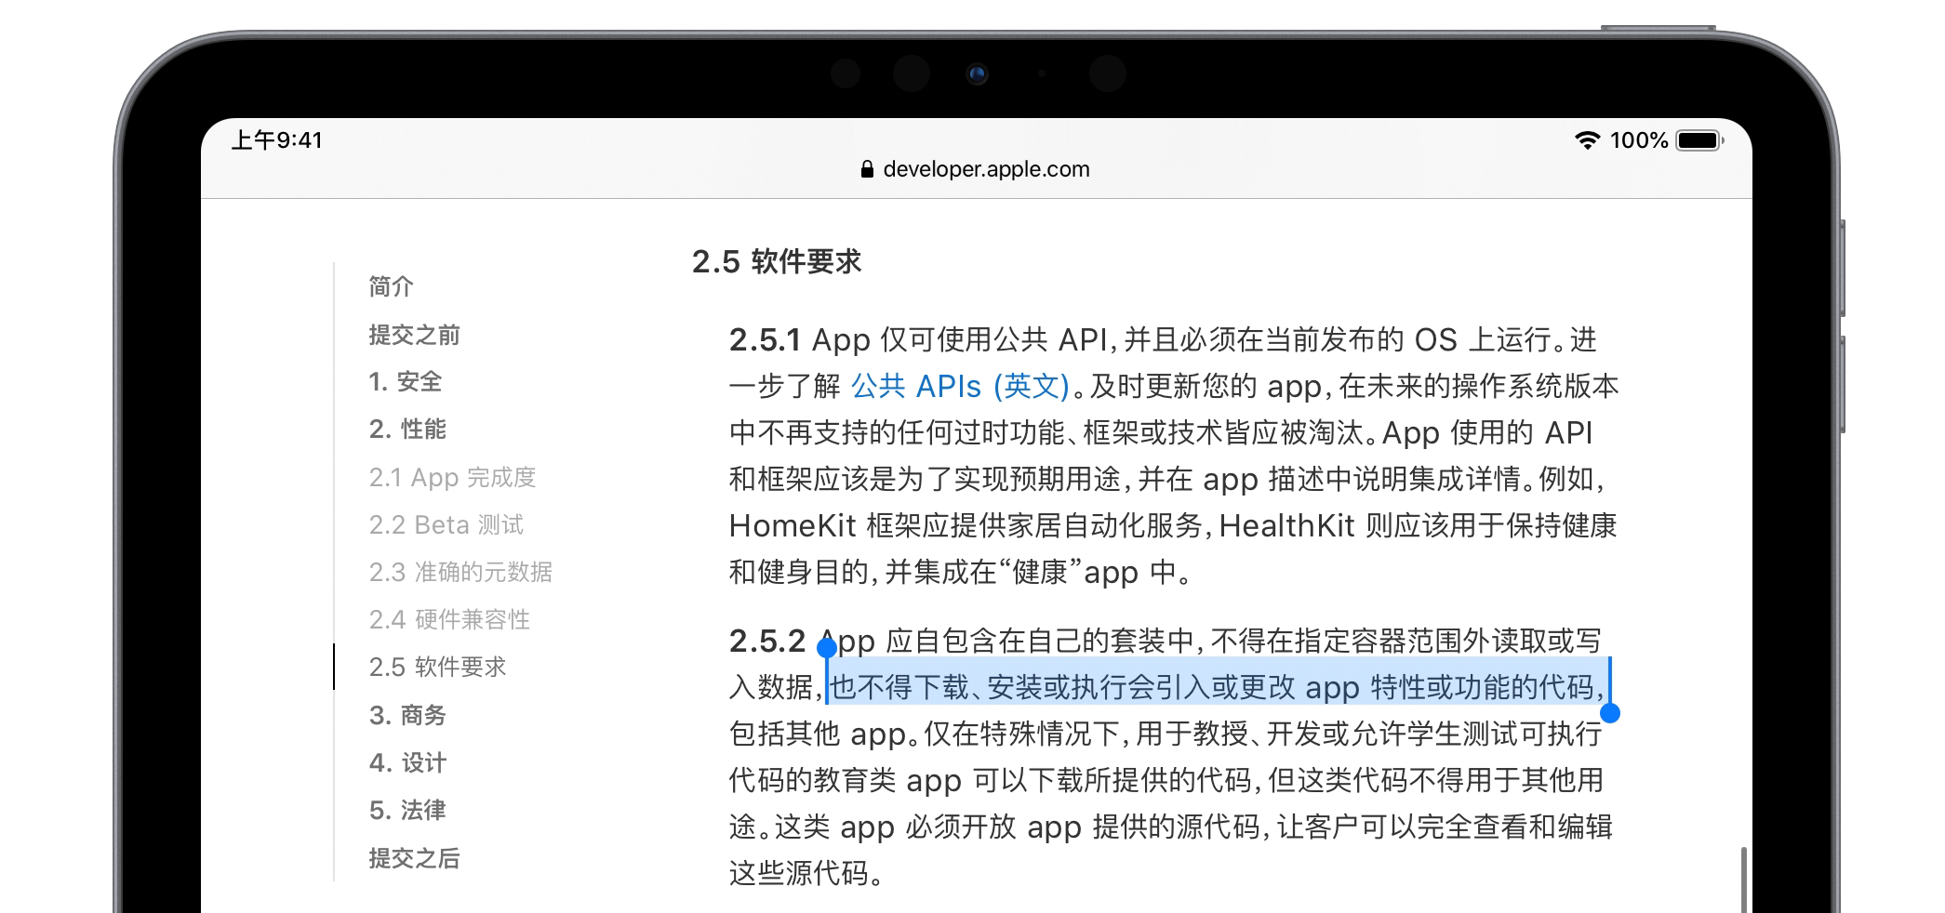The width and height of the screenshot is (1945, 913).
Task: Tap the battery indicator icon
Action: pyautogui.click(x=1699, y=140)
